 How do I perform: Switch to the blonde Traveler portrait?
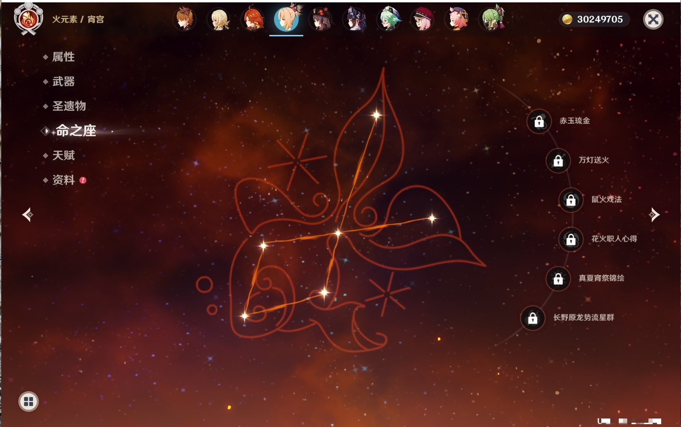click(x=219, y=20)
